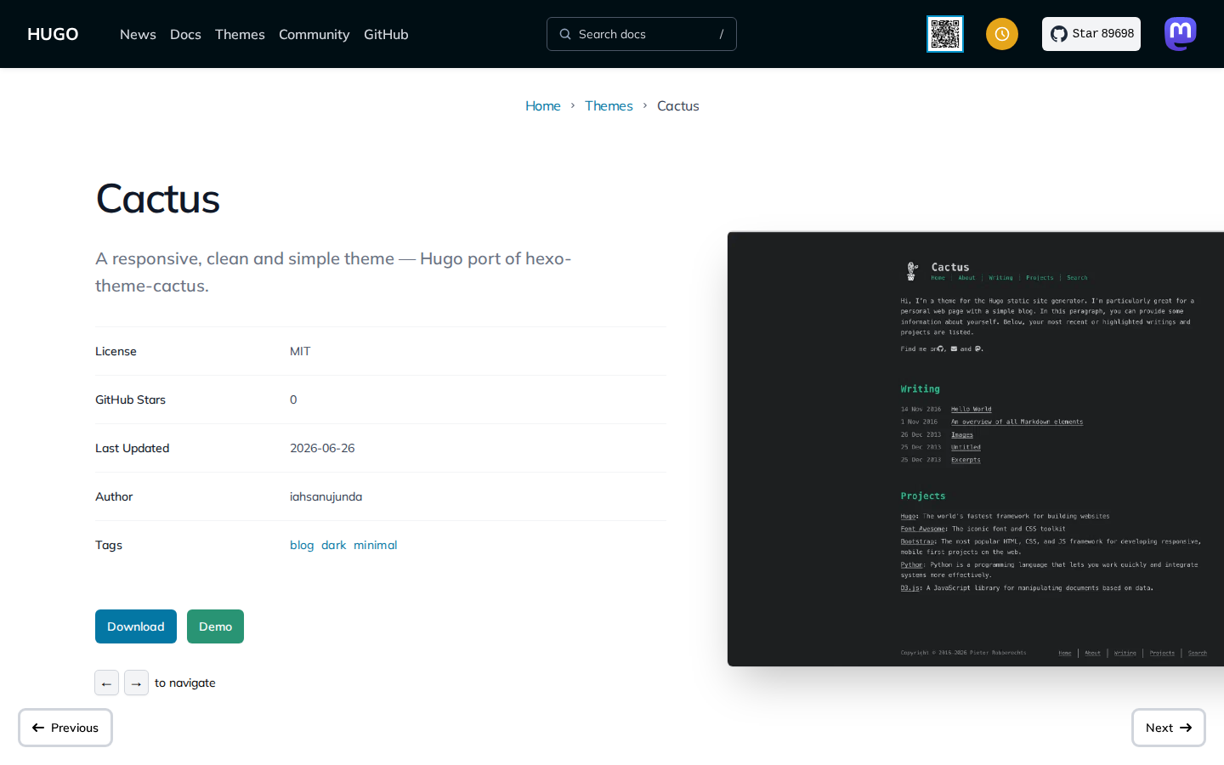Click the left arrow navigate key

(x=106, y=683)
